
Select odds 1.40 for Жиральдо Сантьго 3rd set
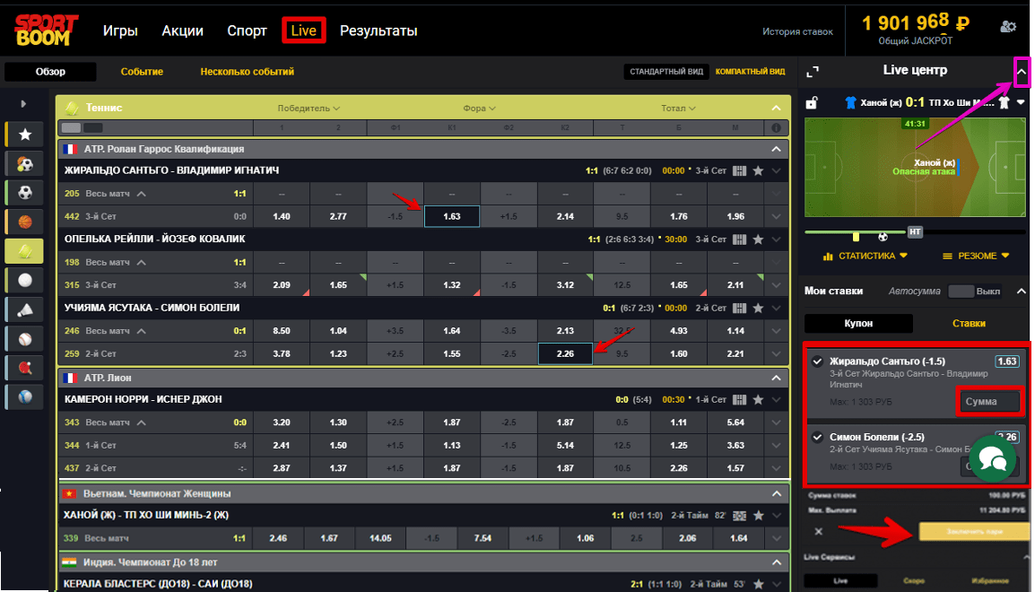tap(282, 216)
